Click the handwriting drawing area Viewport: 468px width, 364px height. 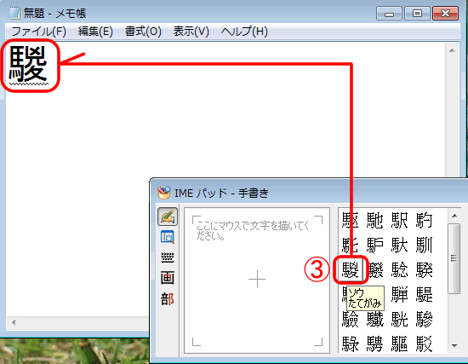[257, 280]
